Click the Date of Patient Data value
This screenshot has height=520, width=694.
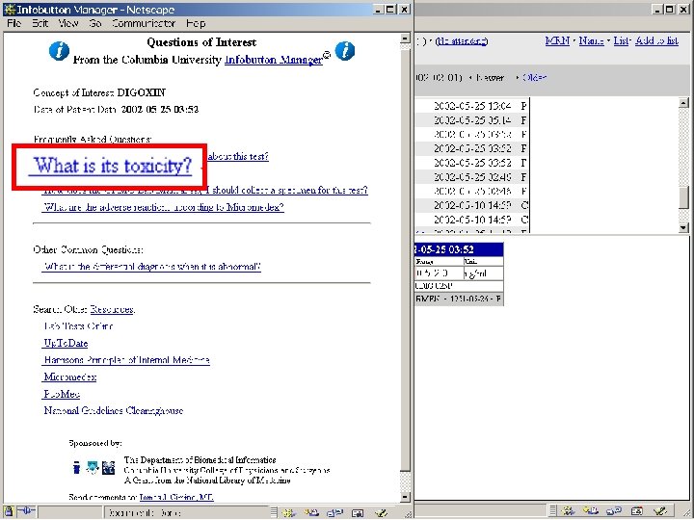[x=160, y=109]
